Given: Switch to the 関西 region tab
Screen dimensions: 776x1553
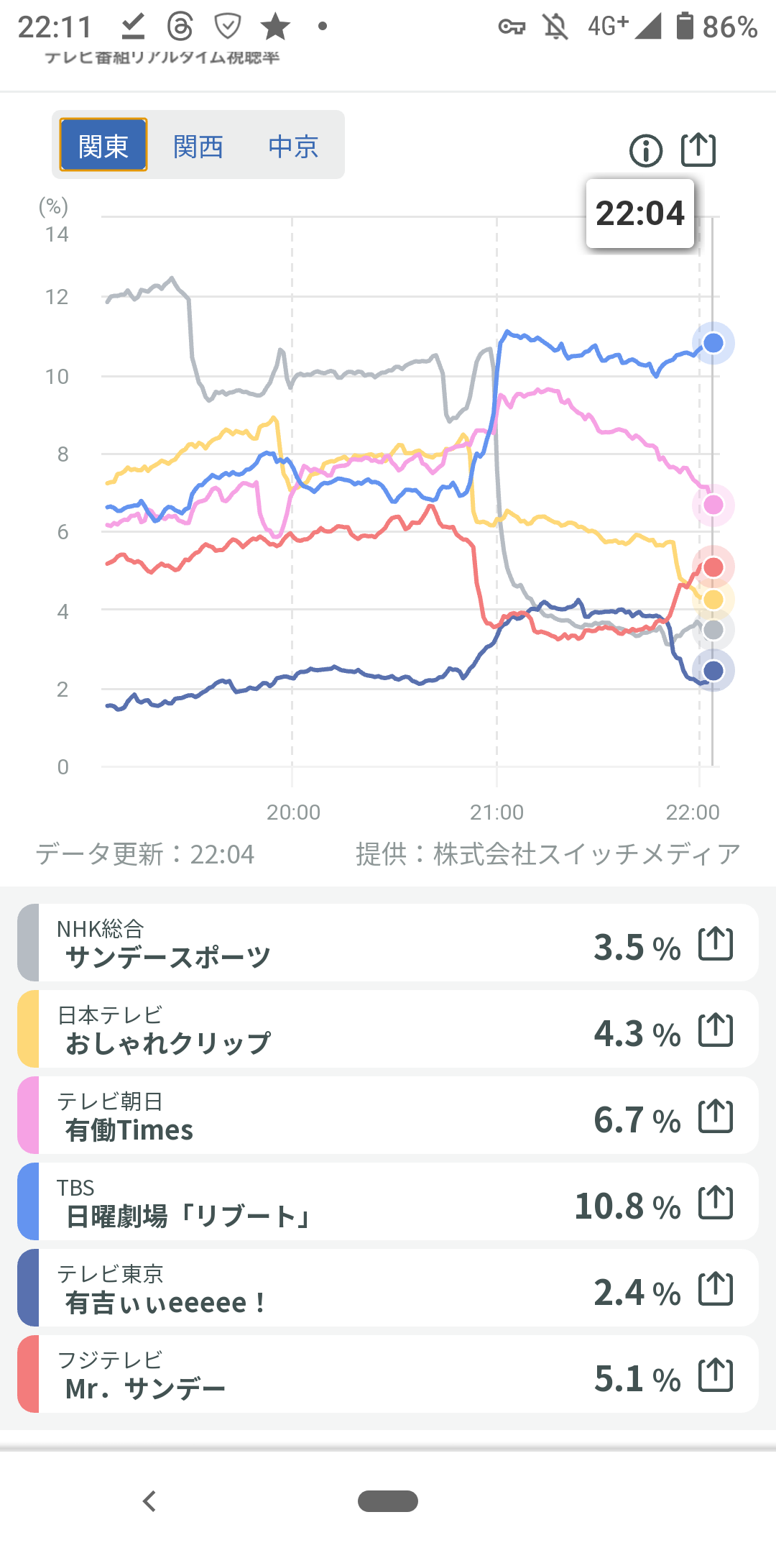Looking at the screenshot, I should click(x=198, y=147).
